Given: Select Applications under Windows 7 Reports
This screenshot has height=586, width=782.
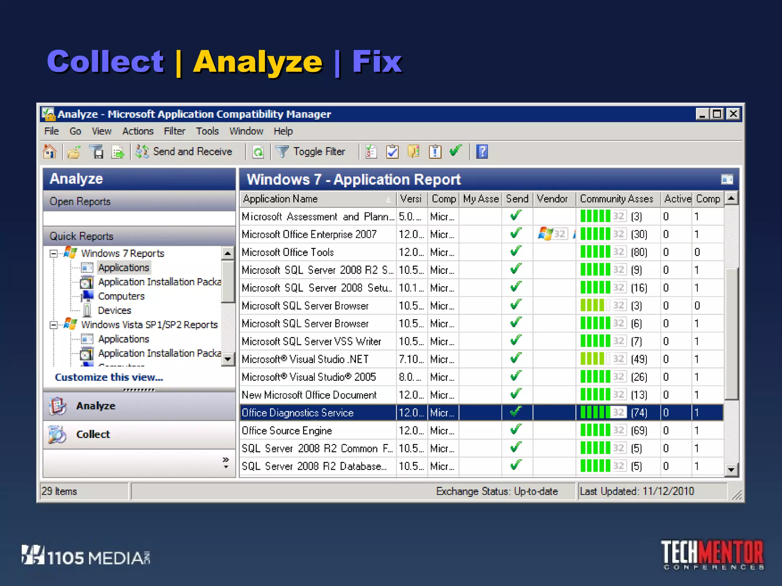Looking at the screenshot, I should (x=123, y=268).
